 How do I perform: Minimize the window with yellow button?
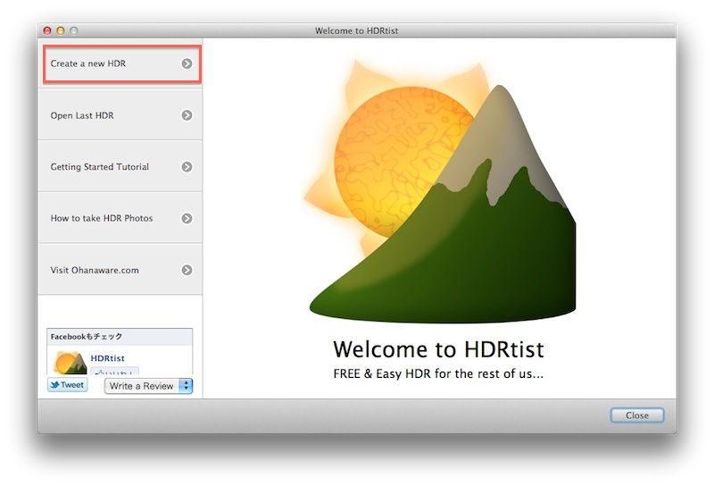[x=60, y=30]
